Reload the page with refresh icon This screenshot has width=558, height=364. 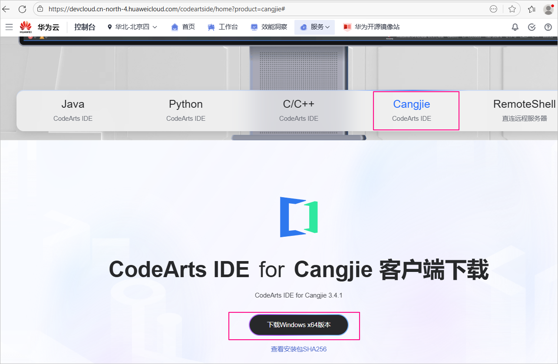click(x=22, y=9)
